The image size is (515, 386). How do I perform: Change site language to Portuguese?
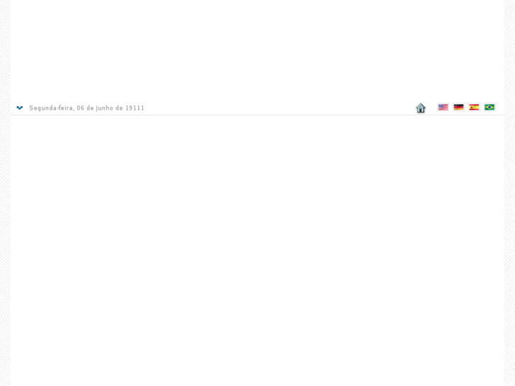point(489,107)
